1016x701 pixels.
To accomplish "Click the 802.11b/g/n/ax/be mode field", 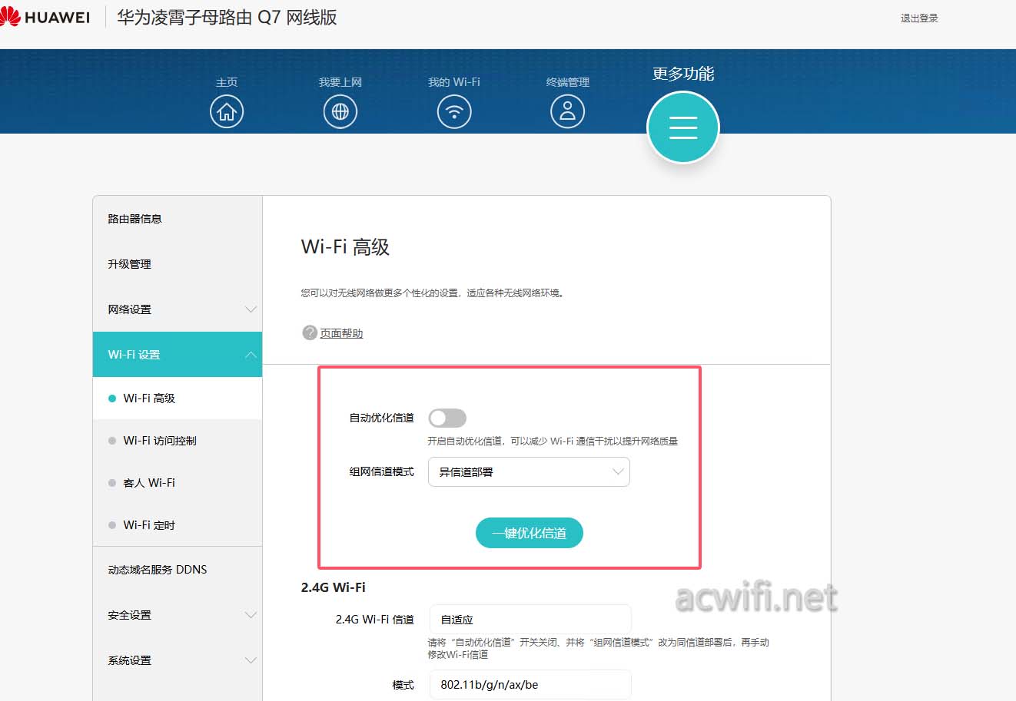I will click(530, 685).
